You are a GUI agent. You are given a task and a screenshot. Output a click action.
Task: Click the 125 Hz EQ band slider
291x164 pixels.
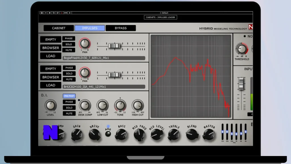click(x=223, y=132)
